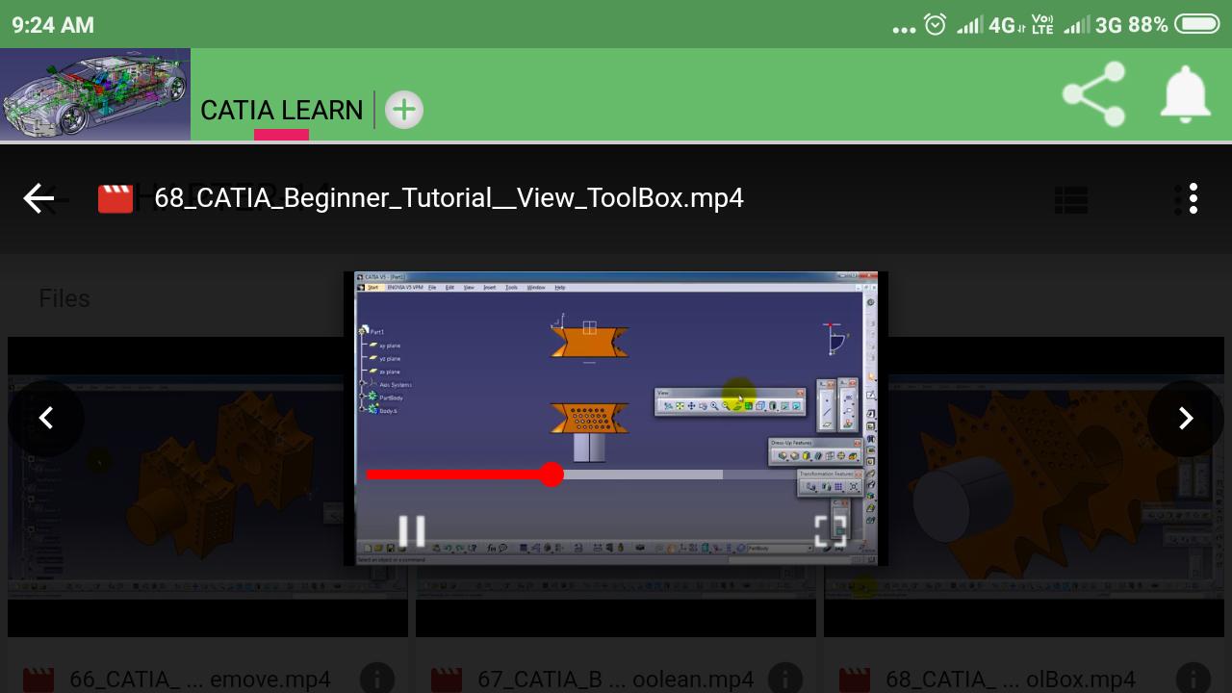Screen dimensions: 1232x693
Task: Open info for 67_CATIA file
Action: 784,679
